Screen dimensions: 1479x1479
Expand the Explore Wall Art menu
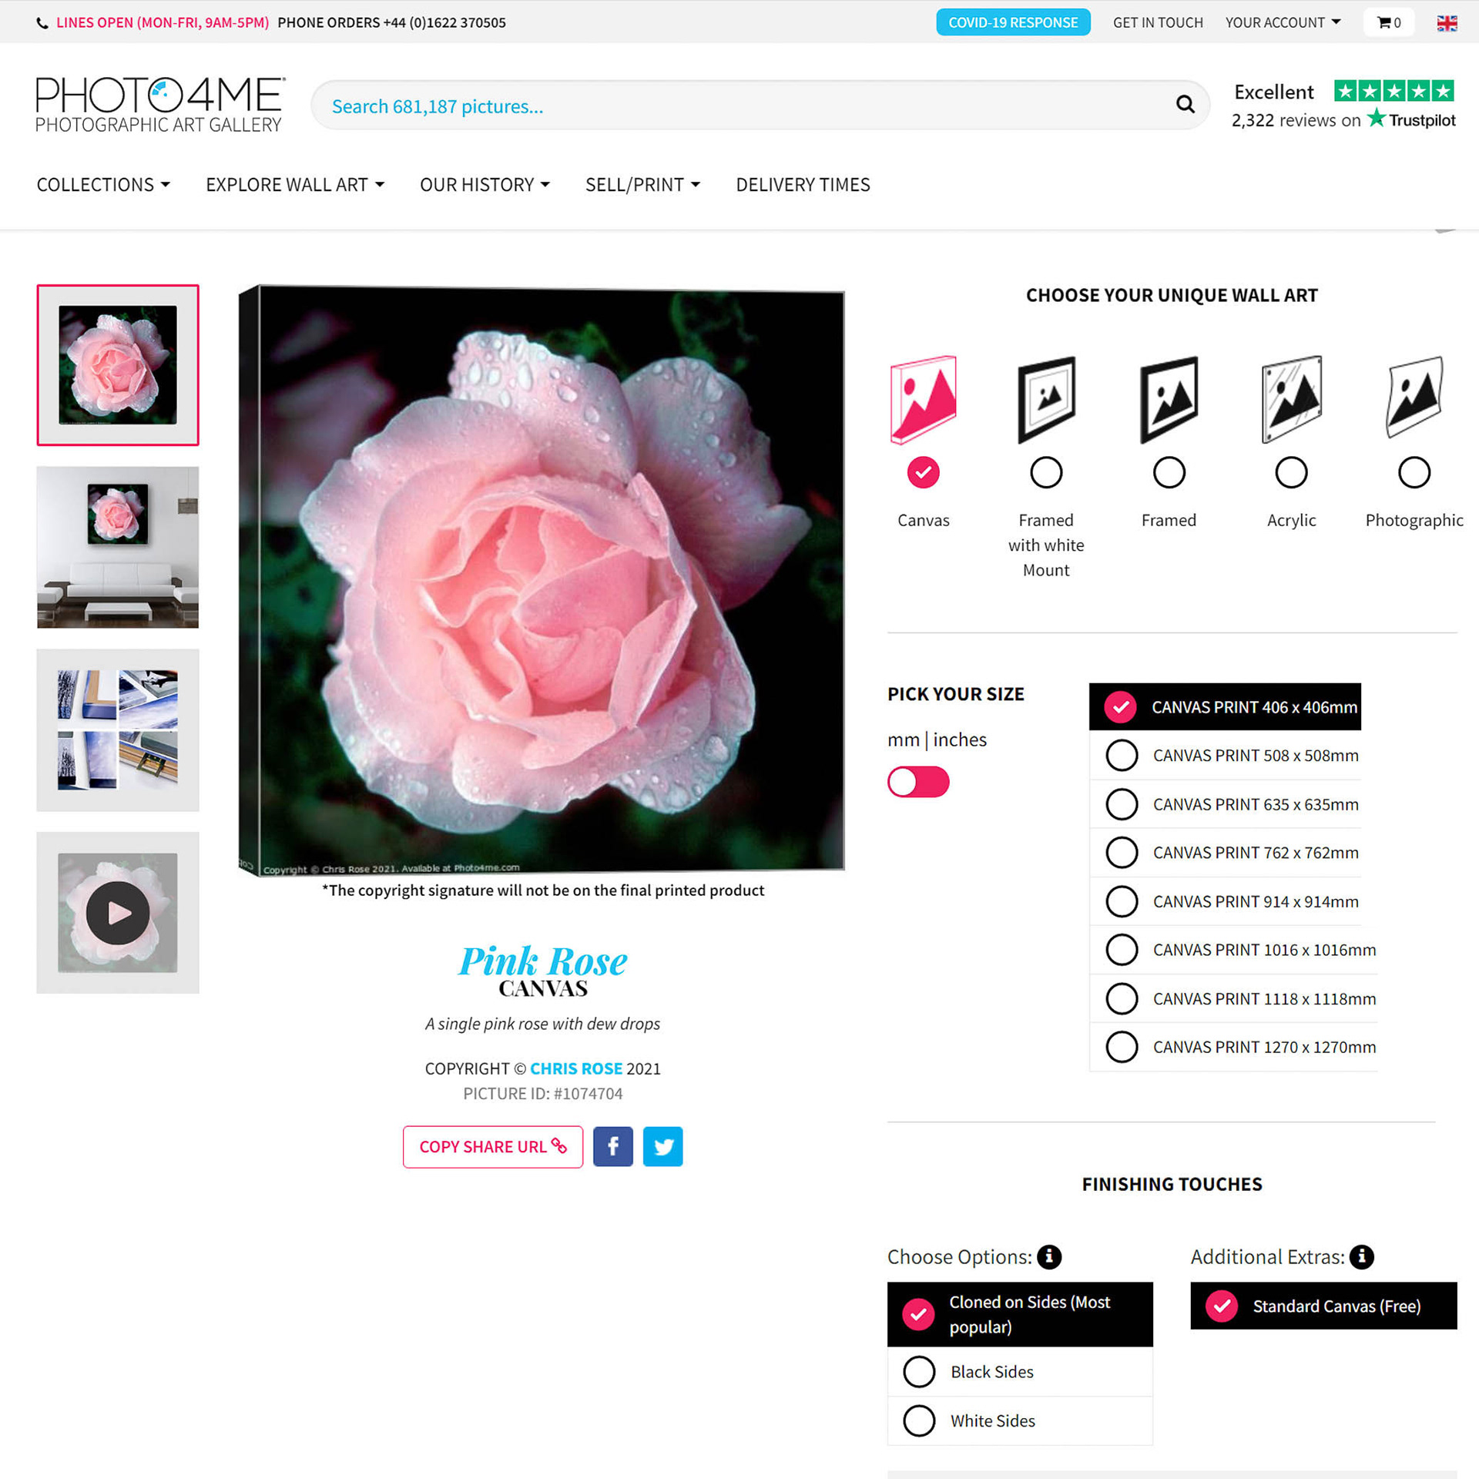295,185
